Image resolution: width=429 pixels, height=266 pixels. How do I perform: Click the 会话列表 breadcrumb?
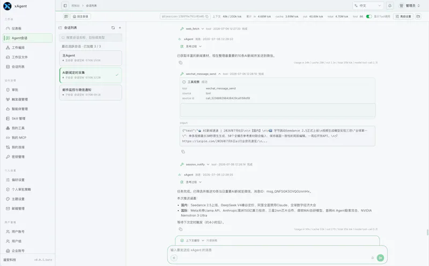click(91, 5)
